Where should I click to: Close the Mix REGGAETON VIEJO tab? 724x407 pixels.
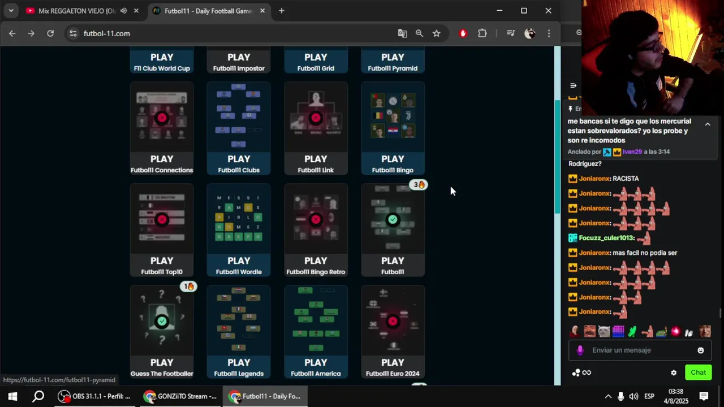pyautogui.click(x=136, y=11)
